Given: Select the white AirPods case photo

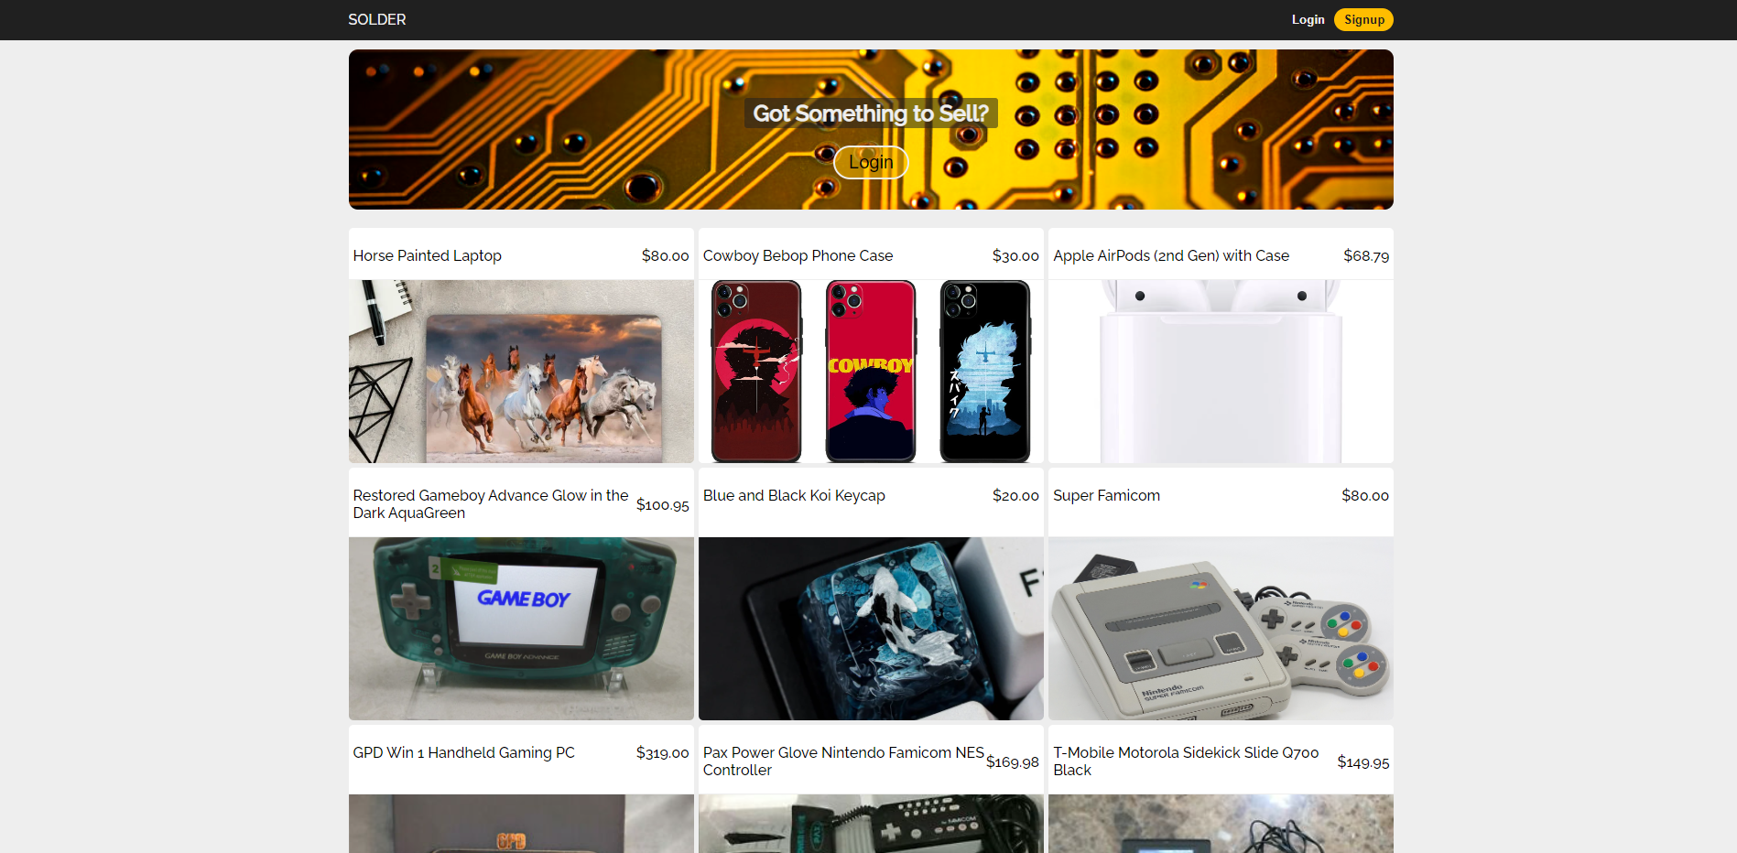Looking at the screenshot, I should (x=1220, y=371).
